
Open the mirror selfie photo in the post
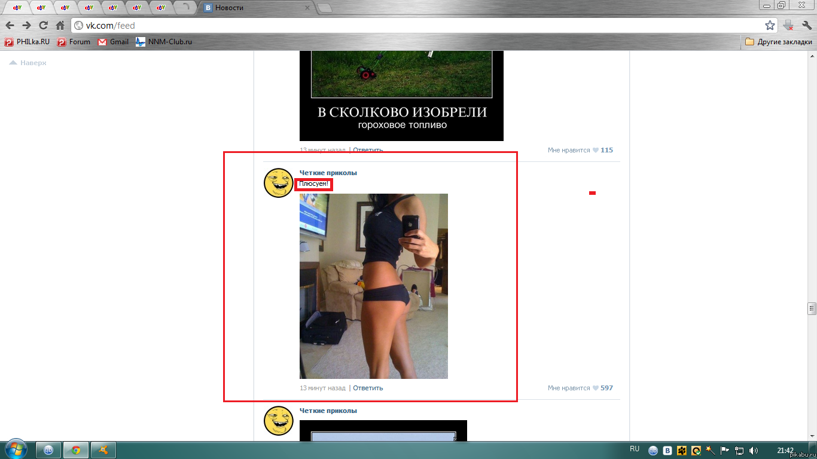click(373, 286)
